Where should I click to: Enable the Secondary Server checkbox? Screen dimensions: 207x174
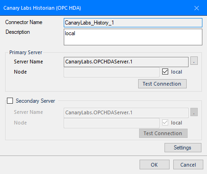[10, 101]
